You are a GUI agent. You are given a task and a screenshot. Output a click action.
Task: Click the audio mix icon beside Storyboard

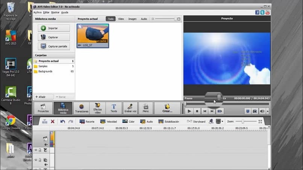[211, 121]
